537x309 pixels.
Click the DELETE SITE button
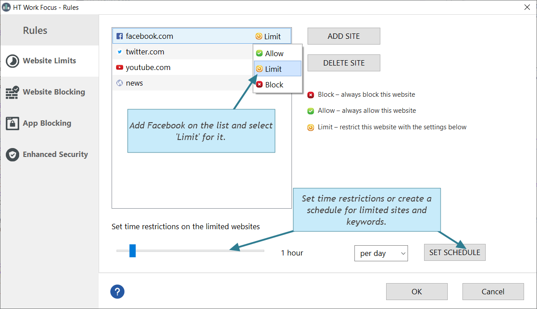[344, 63]
